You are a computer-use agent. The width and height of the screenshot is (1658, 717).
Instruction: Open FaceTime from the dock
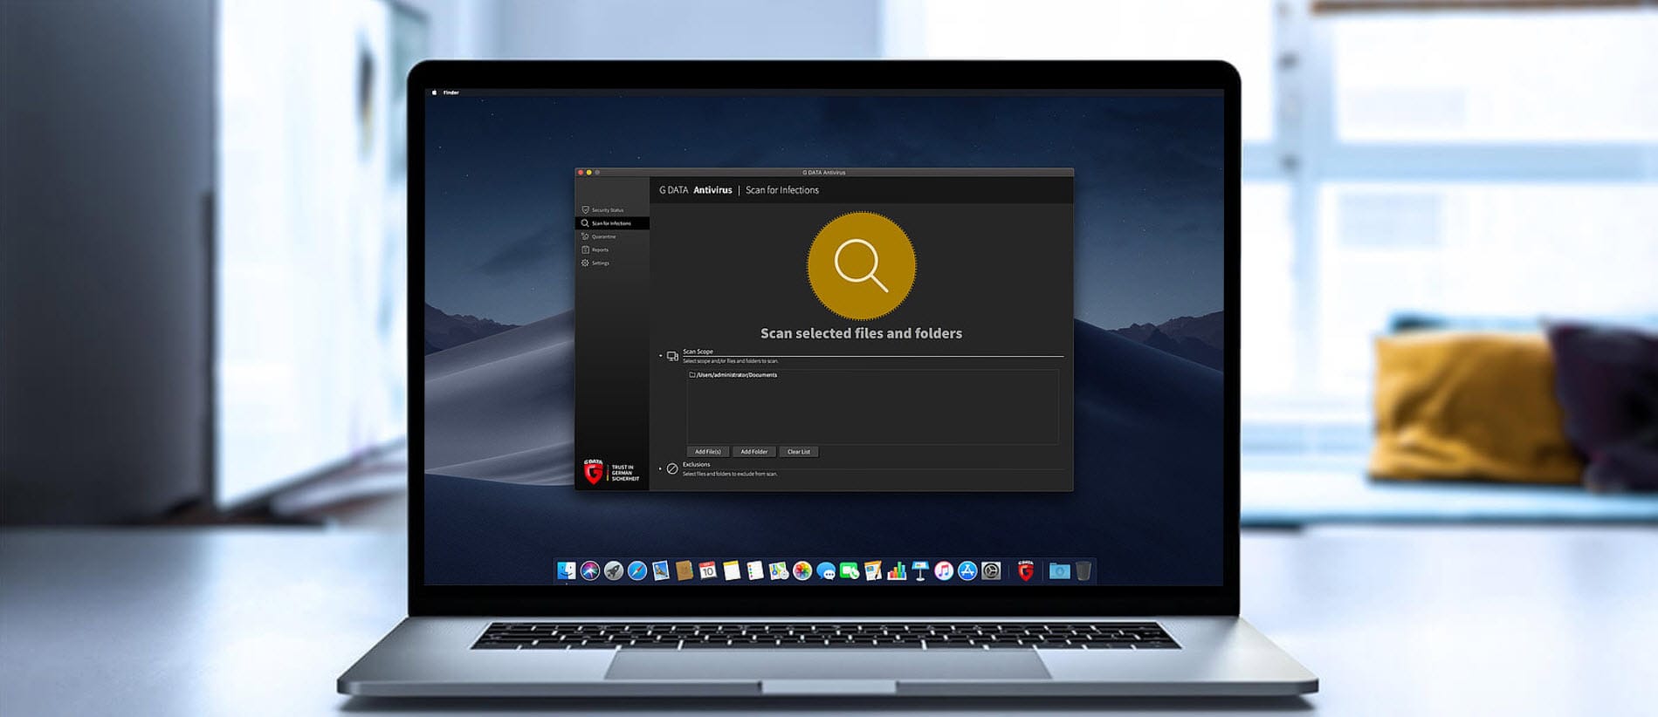click(850, 570)
